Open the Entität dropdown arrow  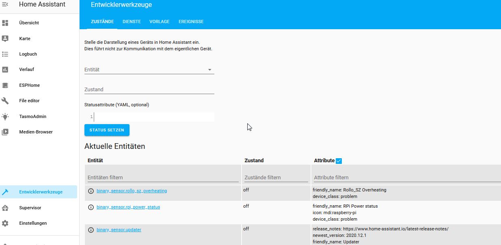210,70
